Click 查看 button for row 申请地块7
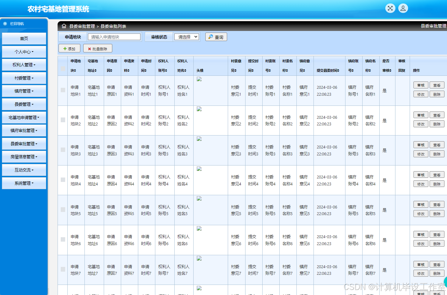This screenshot has width=447, height=295. point(437,265)
